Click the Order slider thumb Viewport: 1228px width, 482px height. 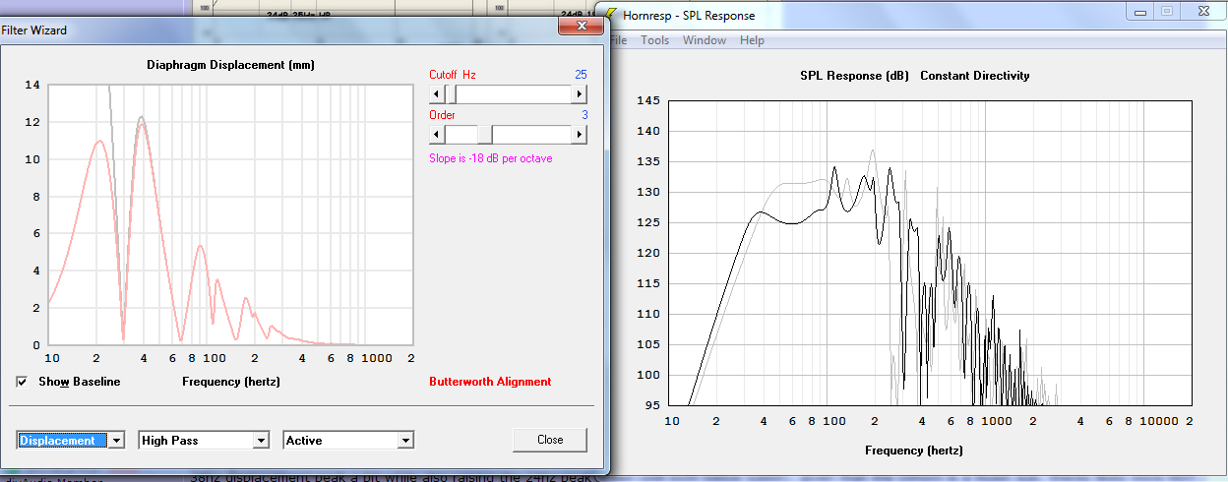[484, 135]
